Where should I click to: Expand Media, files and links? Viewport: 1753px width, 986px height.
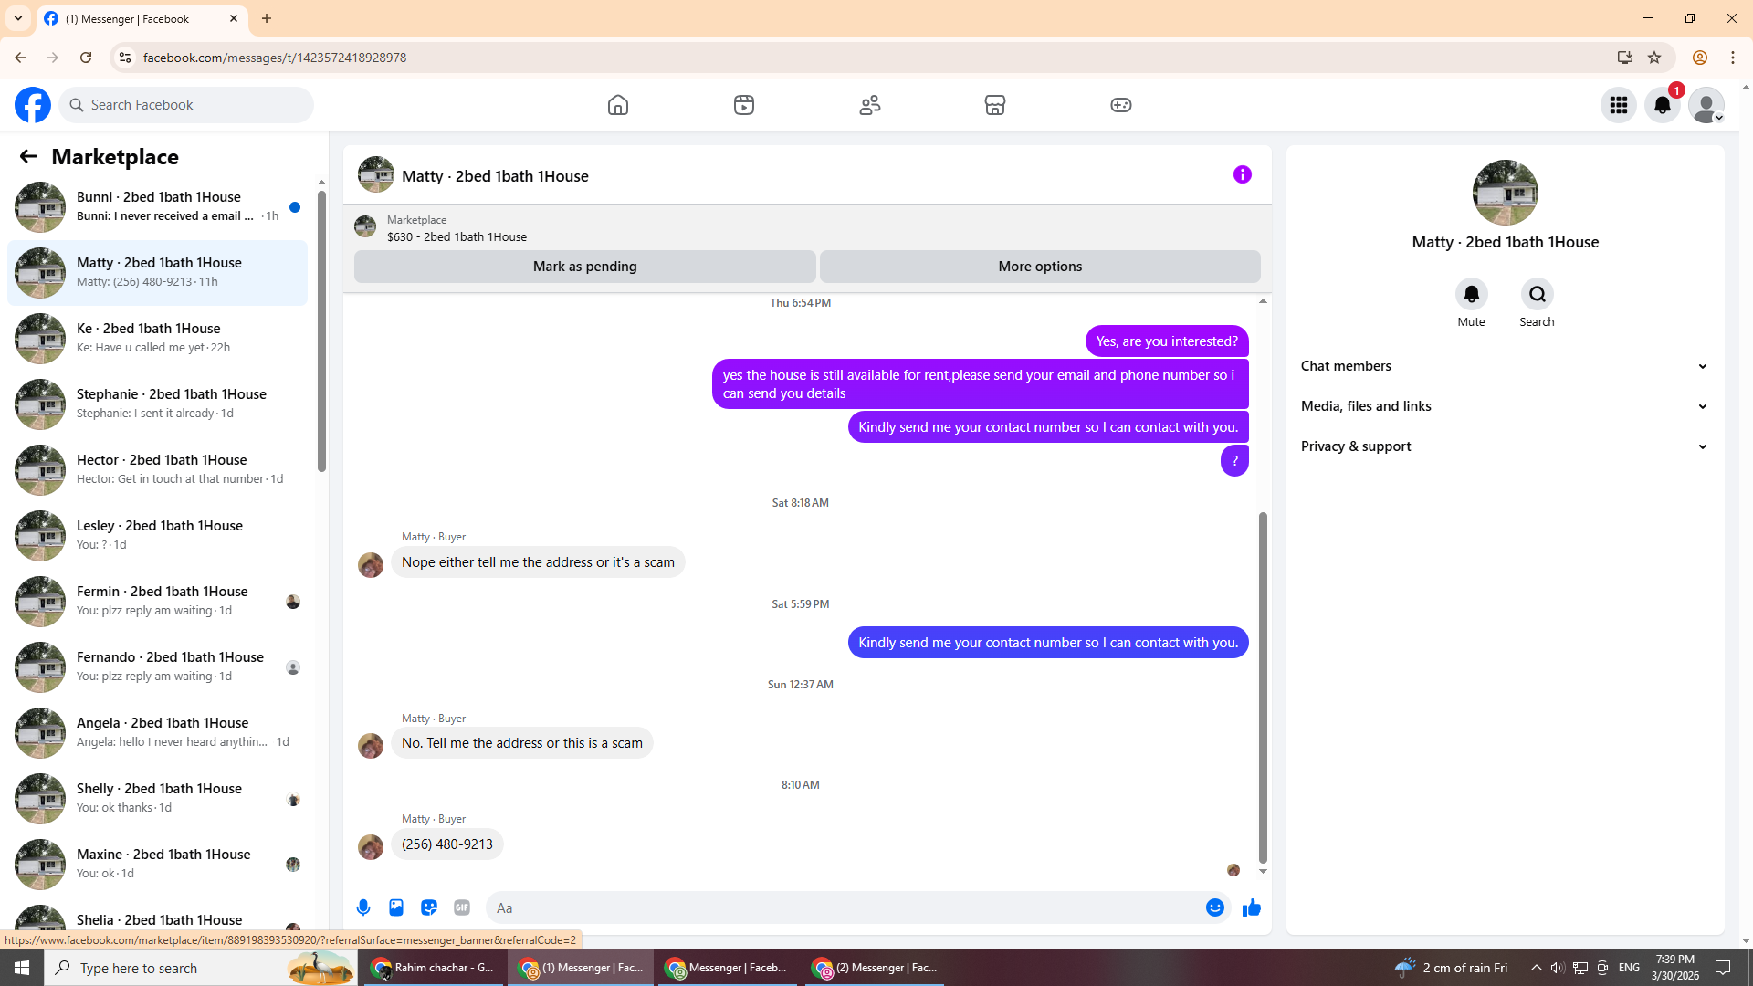1505,406
